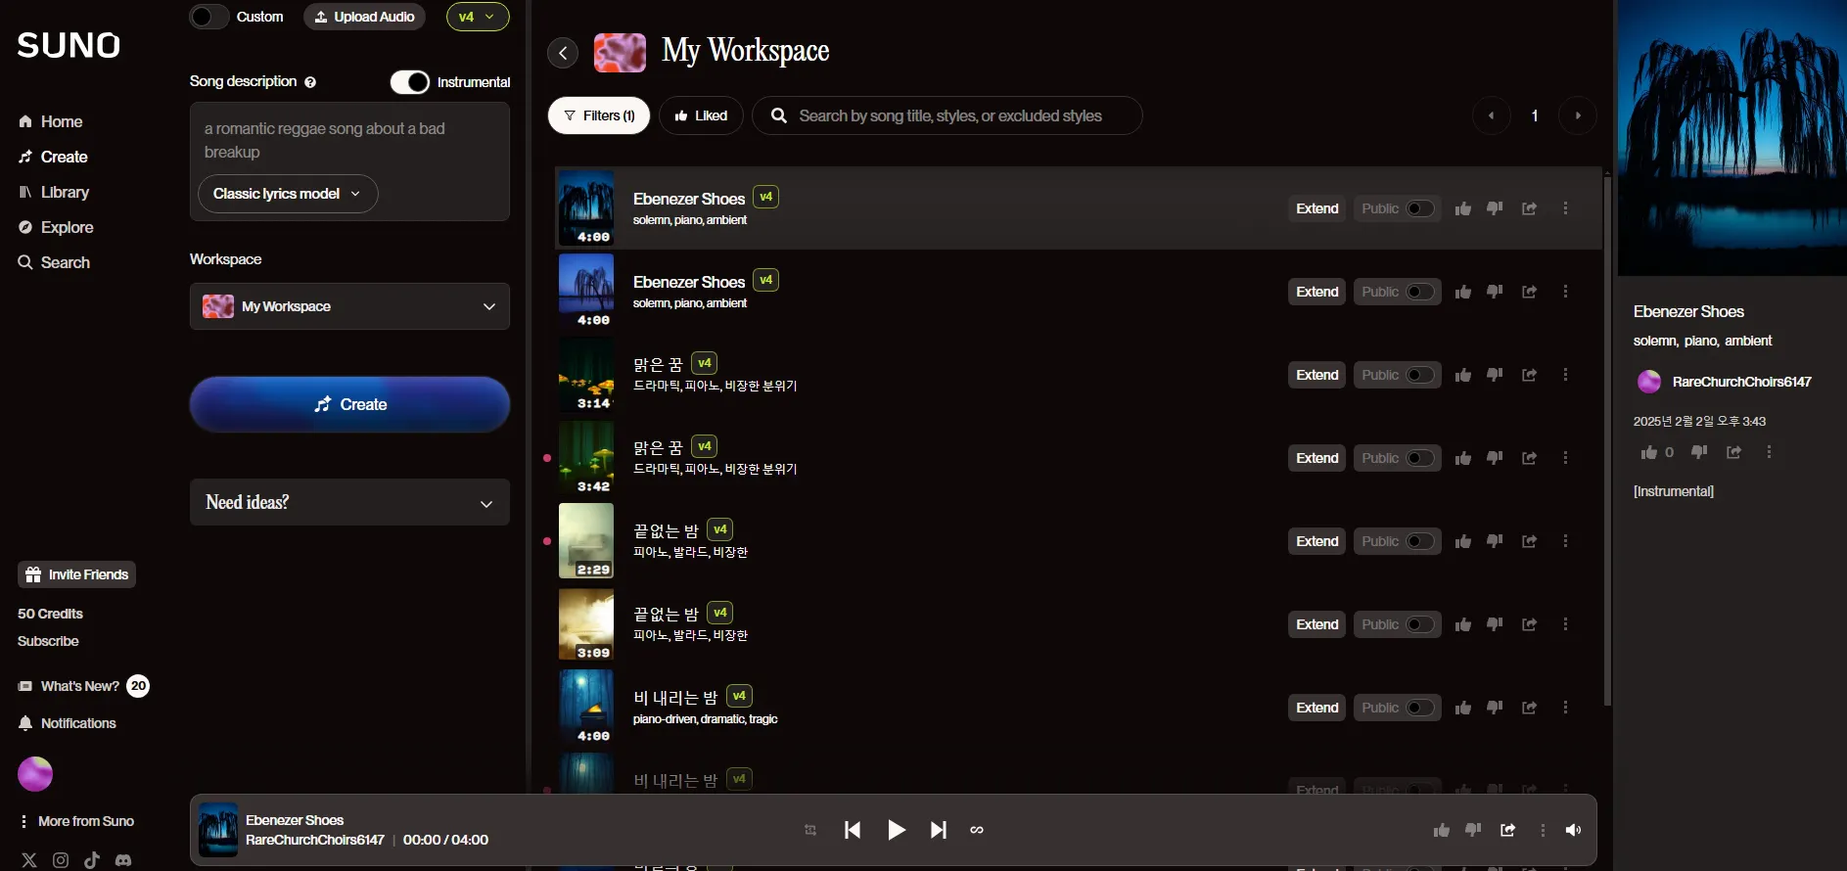Like the 끝없는 밤 song lasting 3:09

pyautogui.click(x=1463, y=624)
